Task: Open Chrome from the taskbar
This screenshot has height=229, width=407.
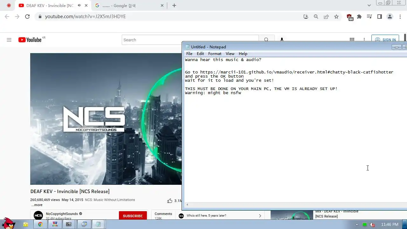Action: tap(40, 224)
